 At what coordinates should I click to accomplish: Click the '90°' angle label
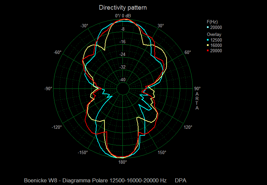point(197,89)
